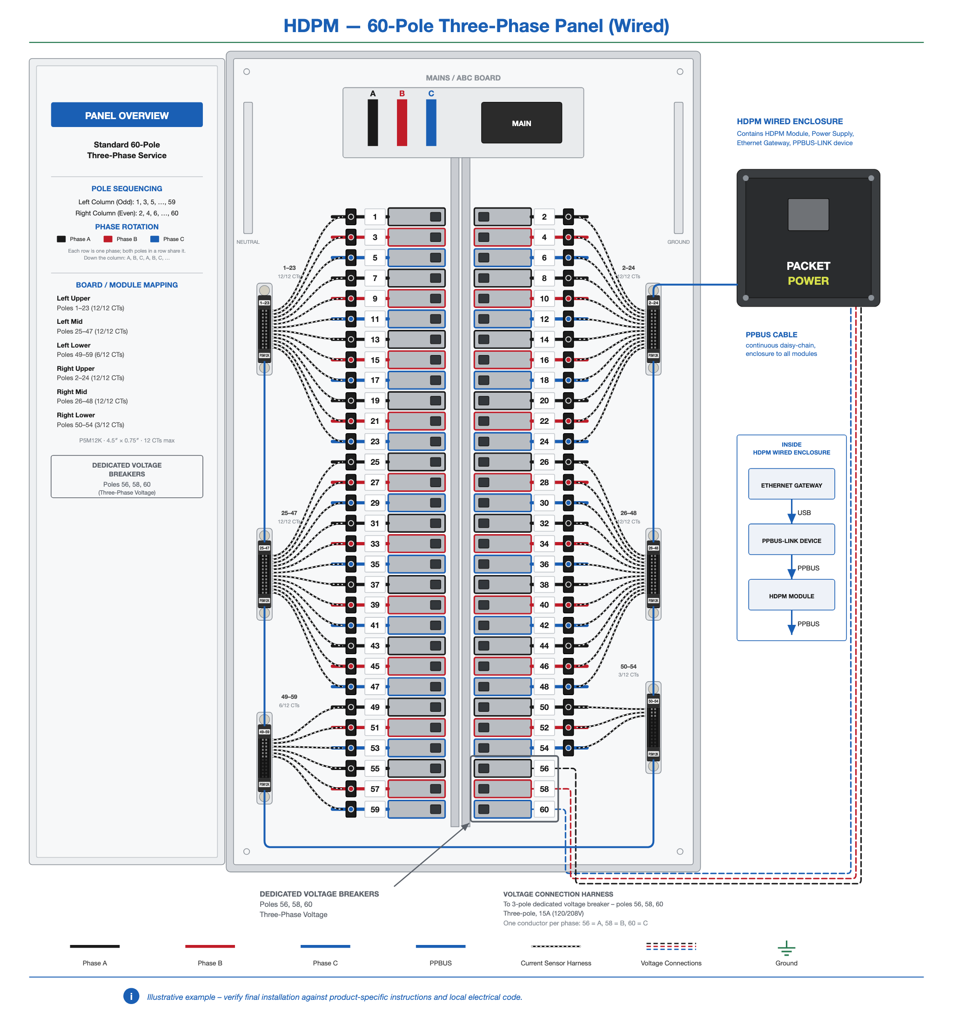Click the illustrative example disclaimer text
Image resolution: width=953 pixels, height=1018 pixels.
[x=335, y=997]
